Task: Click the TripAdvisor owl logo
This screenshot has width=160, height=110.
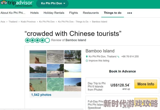Action: click(4, 3)
